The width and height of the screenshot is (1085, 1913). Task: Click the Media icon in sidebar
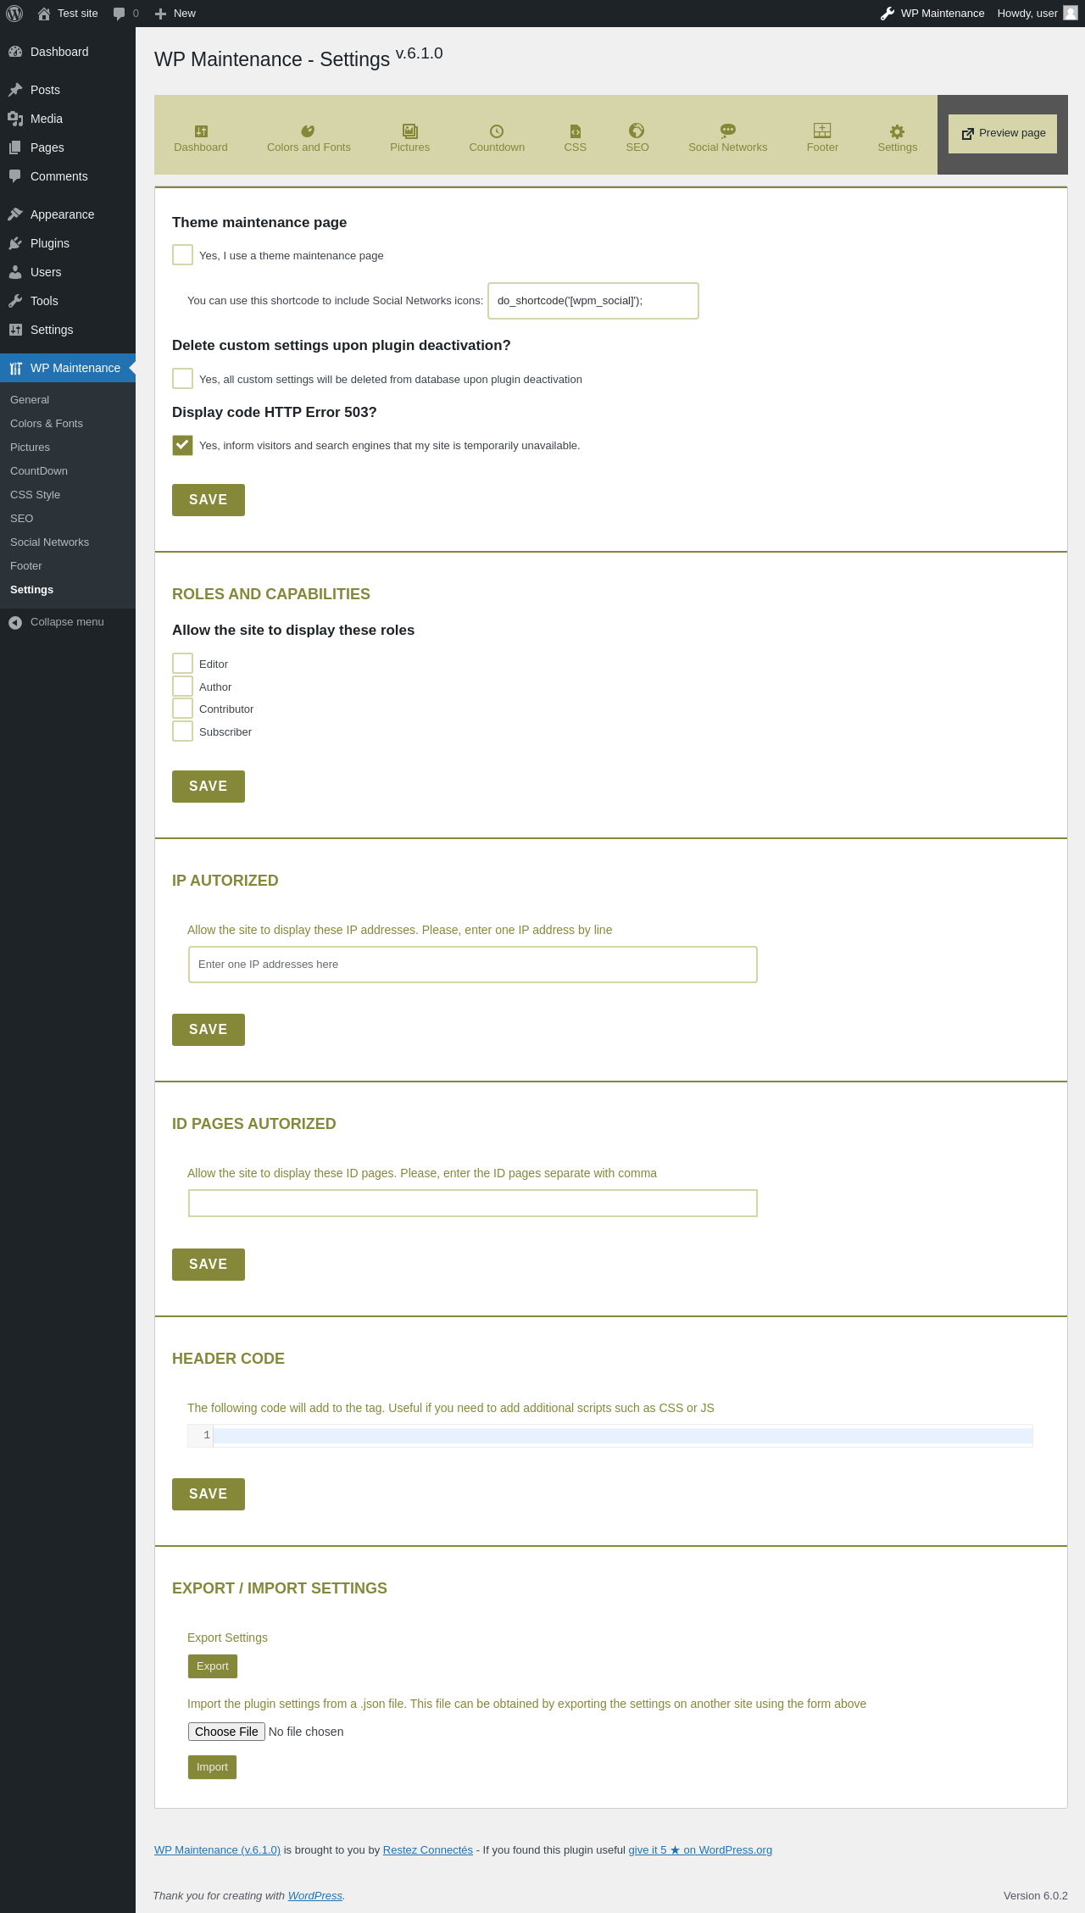click(x=15, y=119)
